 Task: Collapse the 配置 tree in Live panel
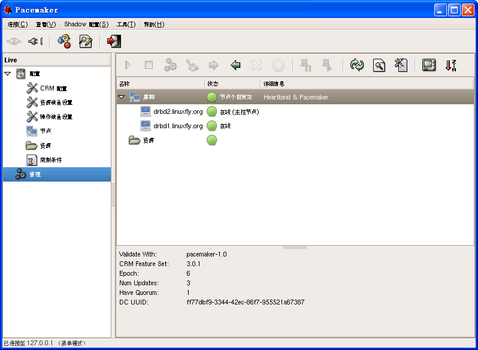tap(8, 74)
